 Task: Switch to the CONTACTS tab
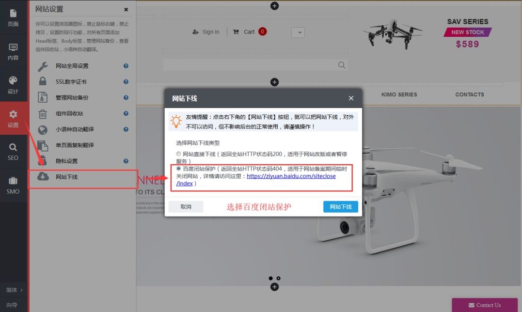coord(469,94)
